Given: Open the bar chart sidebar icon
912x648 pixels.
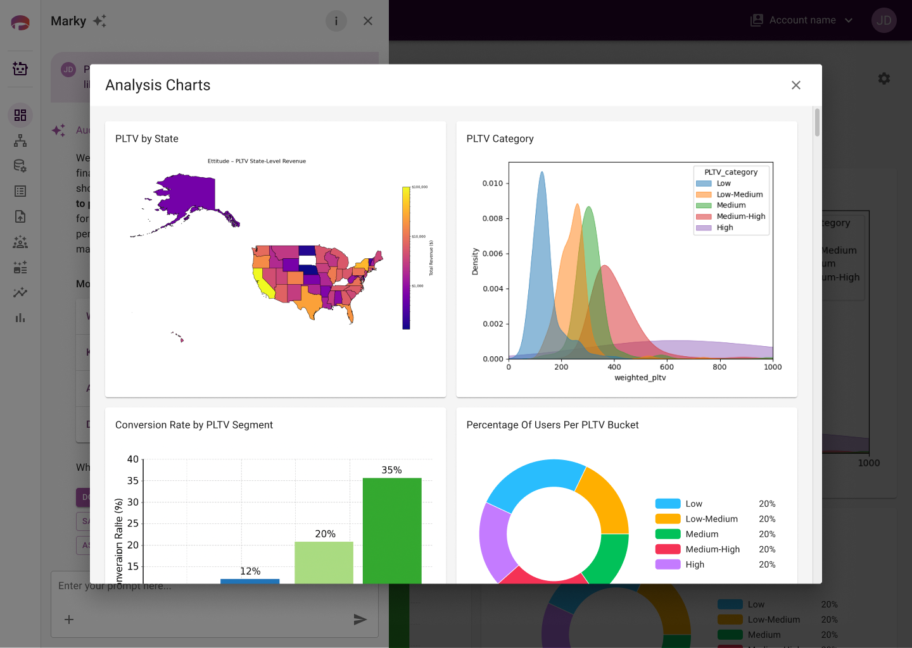Looking at the screenshot, I should (20, 318).
